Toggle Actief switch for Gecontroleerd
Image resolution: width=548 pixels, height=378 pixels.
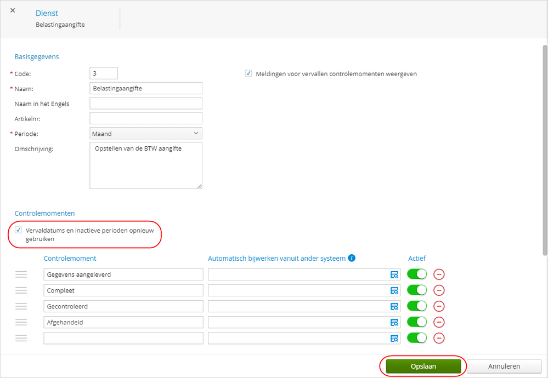(x=417, y=306)
